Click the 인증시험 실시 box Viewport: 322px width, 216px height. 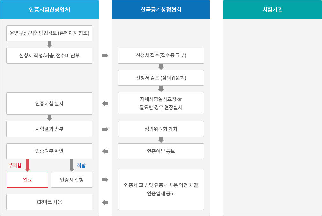(49, 104)
